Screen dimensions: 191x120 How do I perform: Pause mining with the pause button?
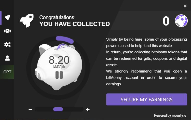59,75
